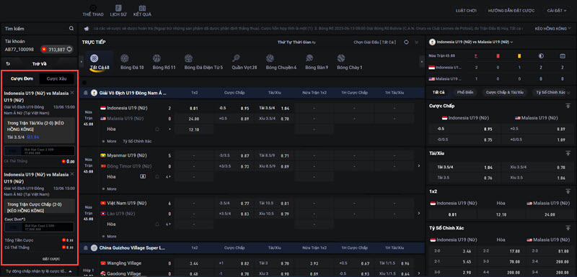Click the search magnifier icon
577x277 pixels.
71,28
